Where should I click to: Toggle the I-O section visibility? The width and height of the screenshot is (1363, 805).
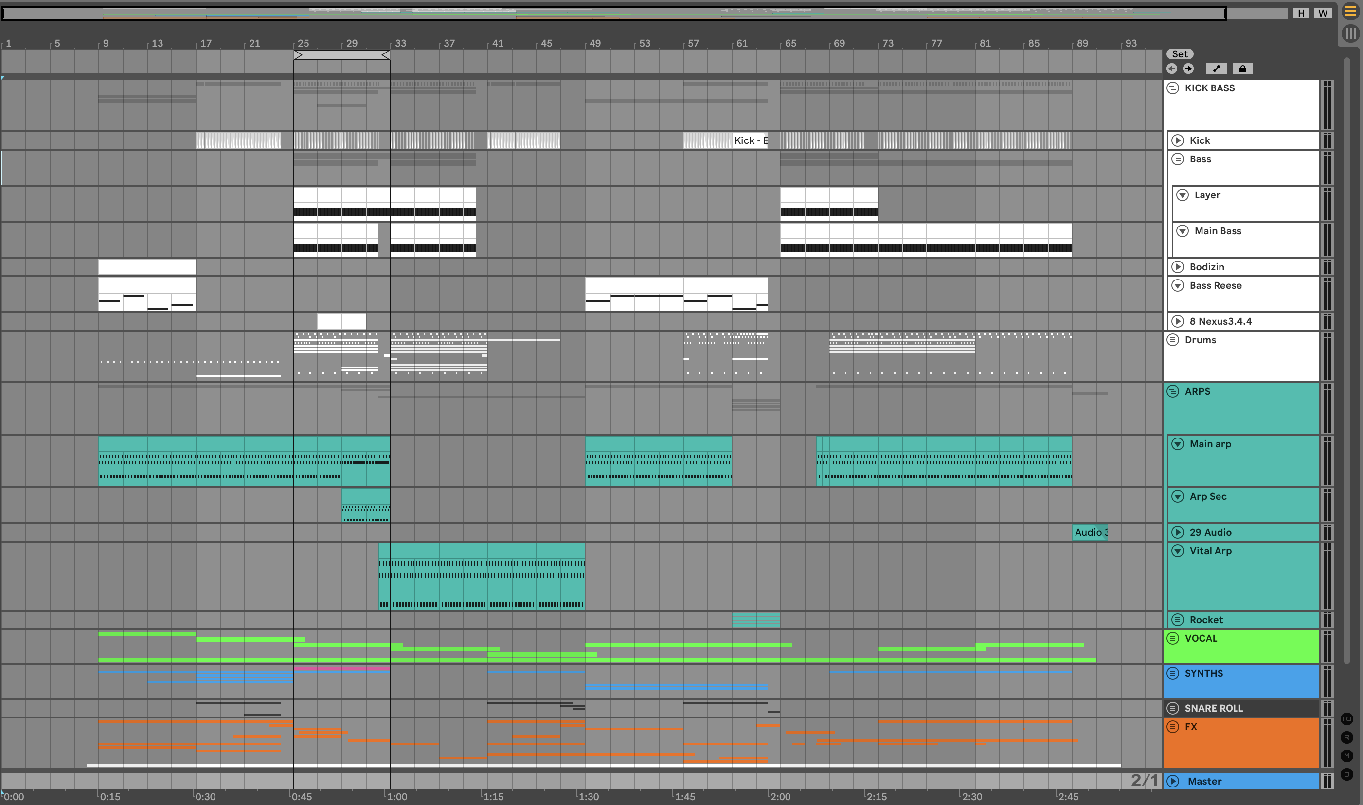tap(1347, 719)
